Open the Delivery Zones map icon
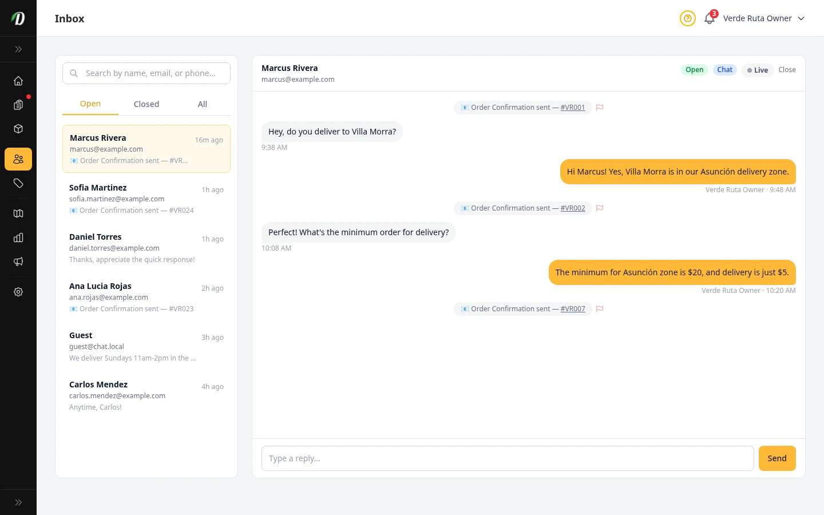 (18, 213)
